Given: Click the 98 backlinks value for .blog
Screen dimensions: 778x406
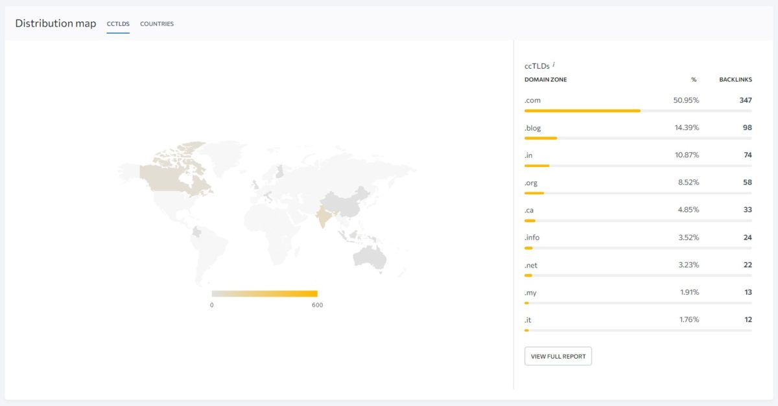Looking at the screenshot, I should pos(747,128).
